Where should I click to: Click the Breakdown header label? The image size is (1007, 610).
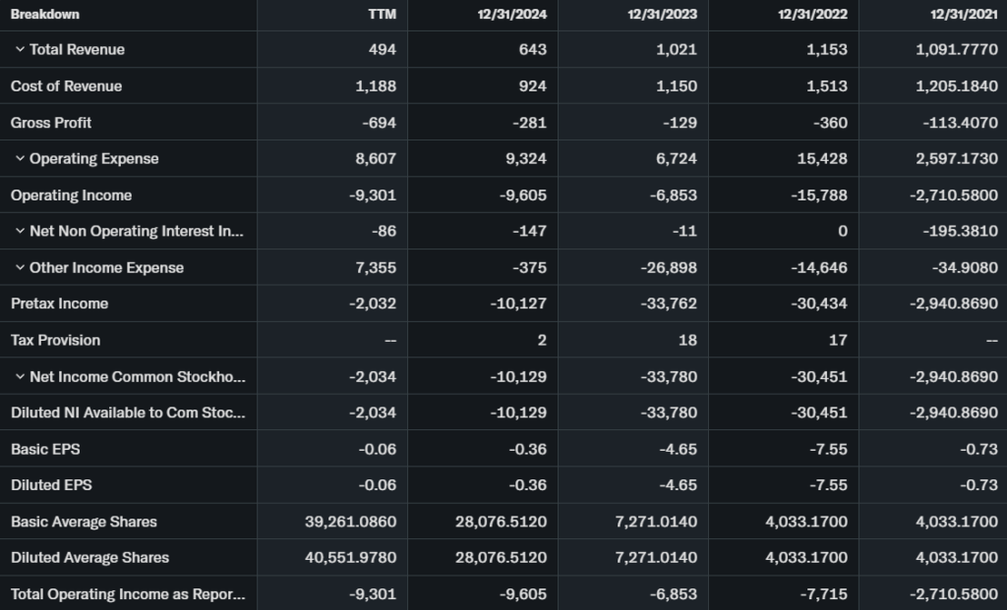pyautogui.click(x=45, y=15)
